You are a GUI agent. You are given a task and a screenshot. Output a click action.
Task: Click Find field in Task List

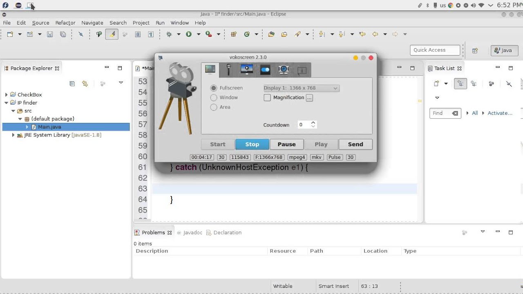tap(440, 113)
